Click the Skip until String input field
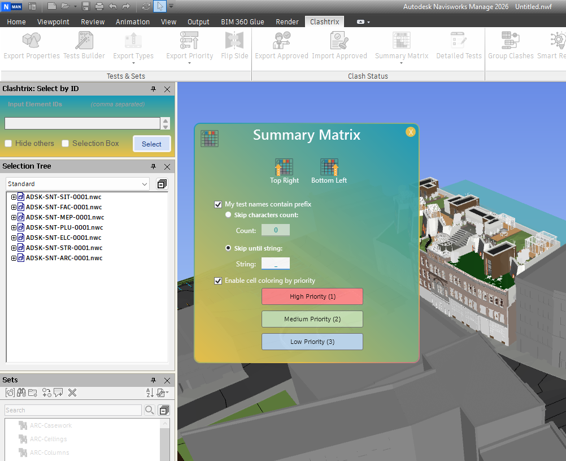566x461 pixels. pos(275,264)
